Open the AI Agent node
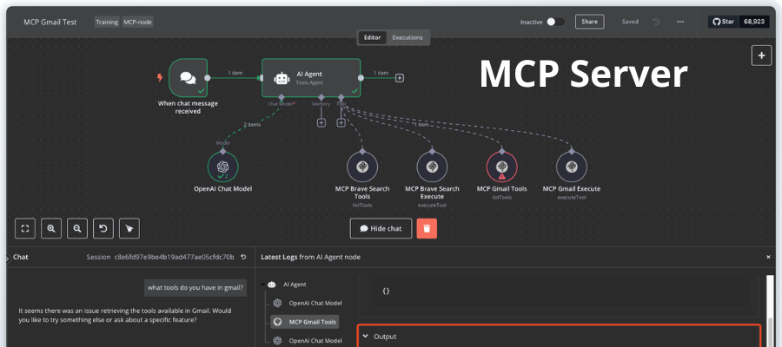The image size is (782, 347). pyautogui.click(x=311, y=78)
